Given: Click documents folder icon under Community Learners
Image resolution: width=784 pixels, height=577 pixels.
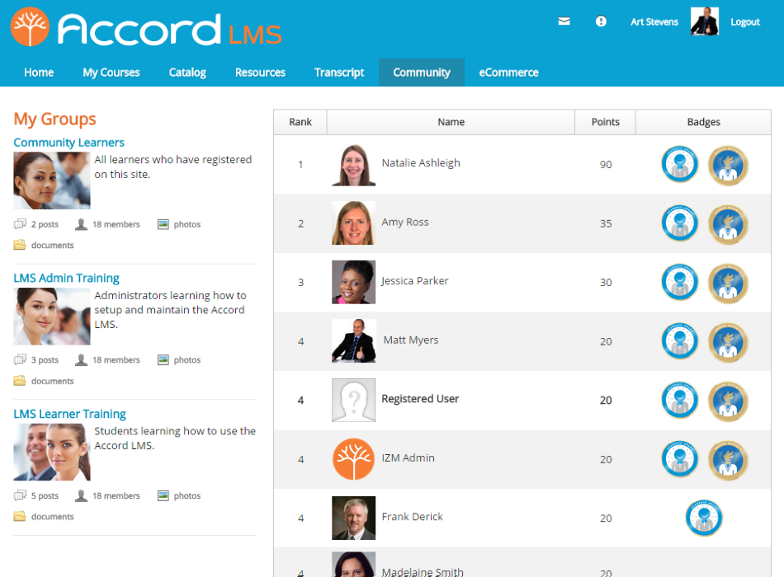Looking at the screenshot, I should point(20,245).
